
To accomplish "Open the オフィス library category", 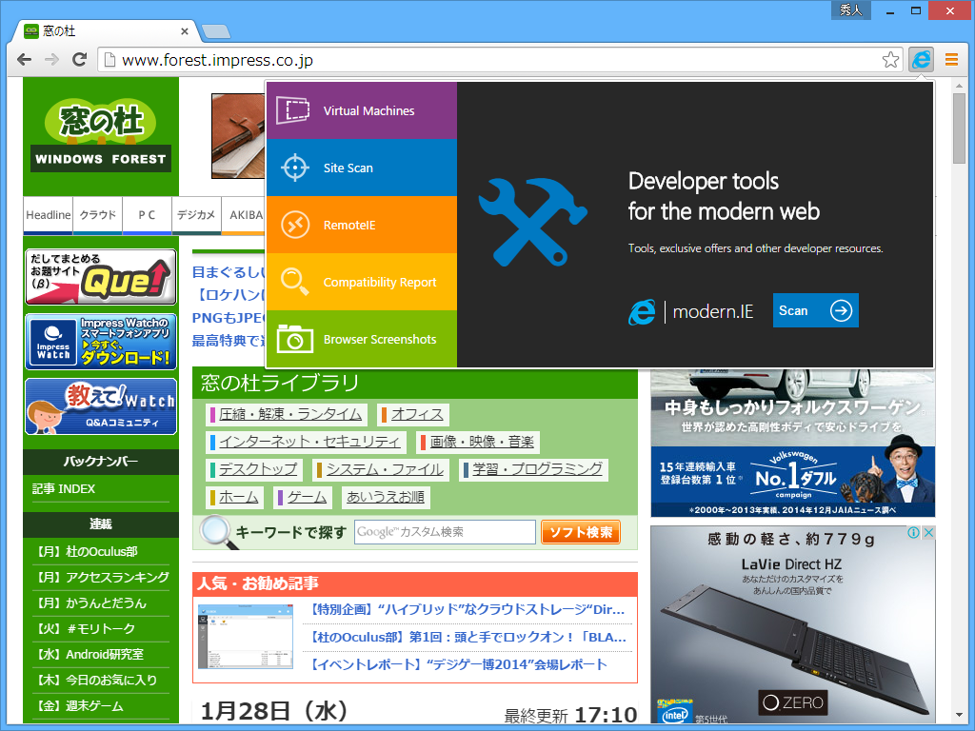I will click(417, 415).
